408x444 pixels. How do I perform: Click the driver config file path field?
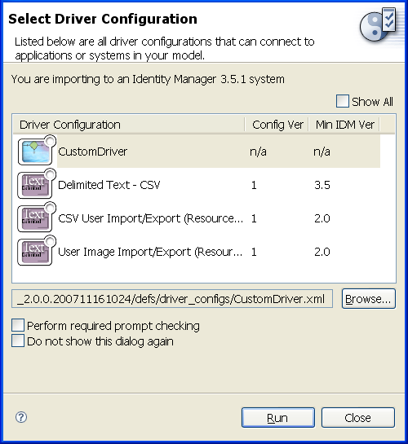[172, 299]
